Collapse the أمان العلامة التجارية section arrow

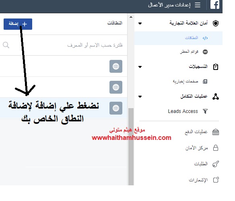tap(140, 23)
